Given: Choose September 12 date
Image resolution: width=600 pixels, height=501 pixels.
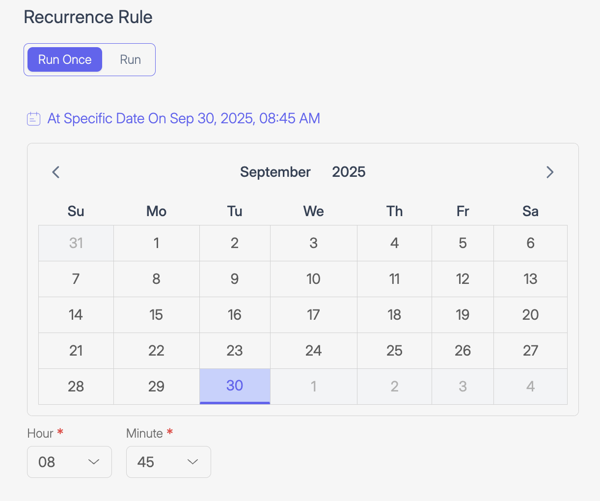Looking at the screenshot, I should coord(463,279).
